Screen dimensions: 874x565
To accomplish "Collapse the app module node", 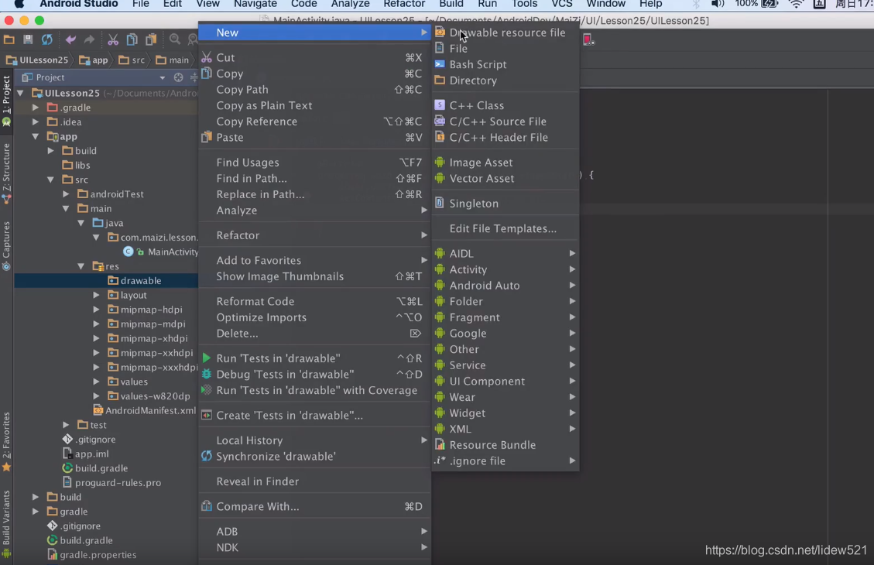I will pyautogui.click(x=36, y=136).
